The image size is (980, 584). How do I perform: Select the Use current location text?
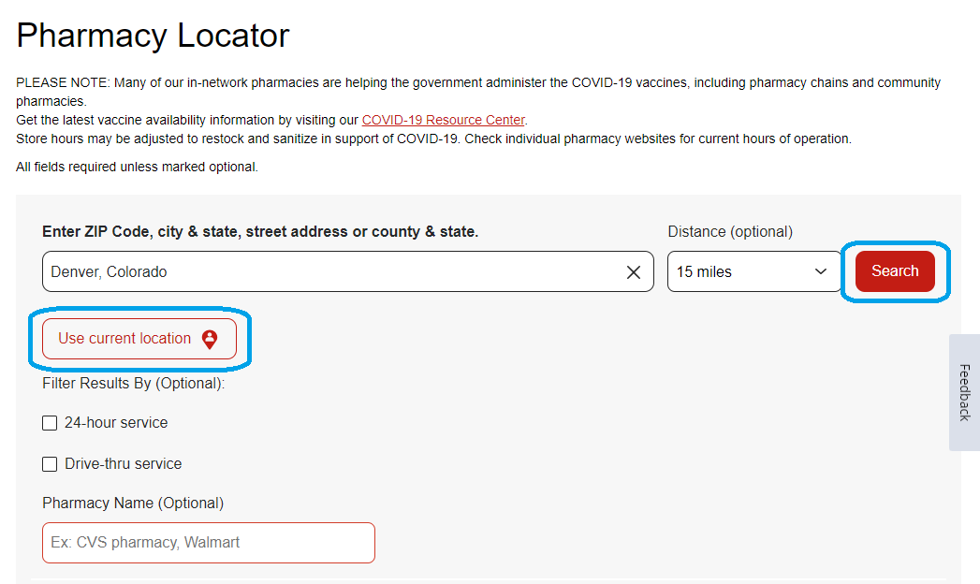pyautogui.click(x=124, y=338)
